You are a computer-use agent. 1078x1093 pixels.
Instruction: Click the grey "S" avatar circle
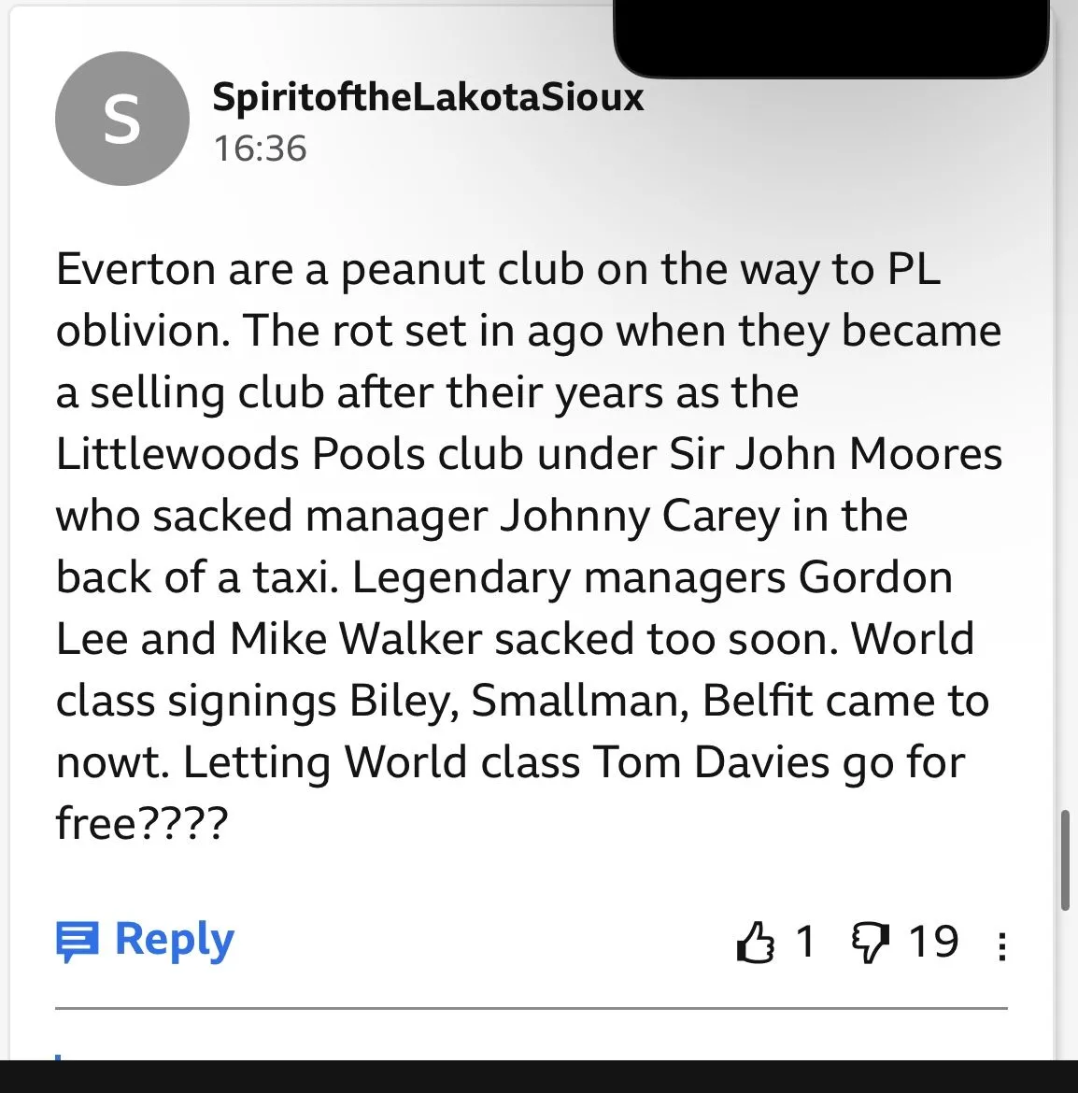coord(121,119)
